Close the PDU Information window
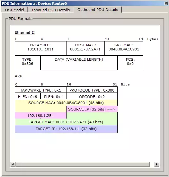The width and height of the screenshot is (169, 177). coord(166,4)
